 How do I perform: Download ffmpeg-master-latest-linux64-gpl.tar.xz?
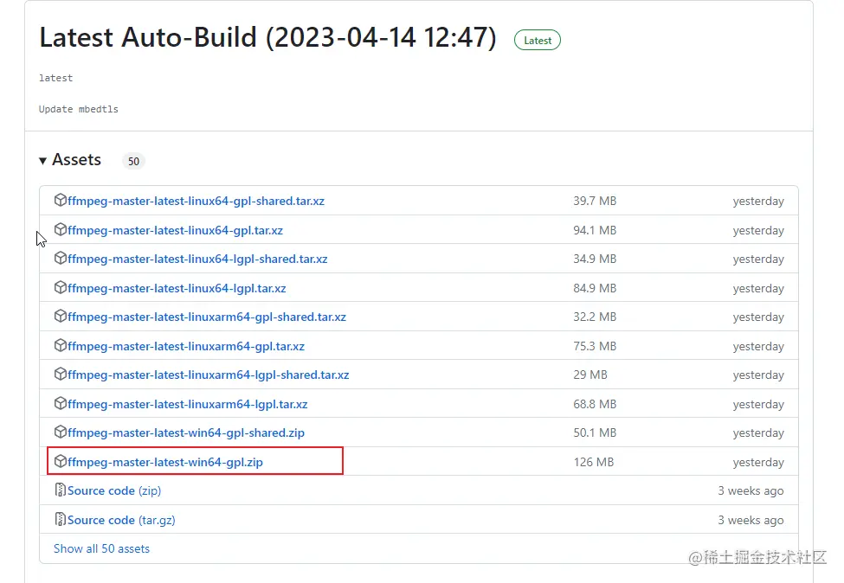[x=175, y=230]
